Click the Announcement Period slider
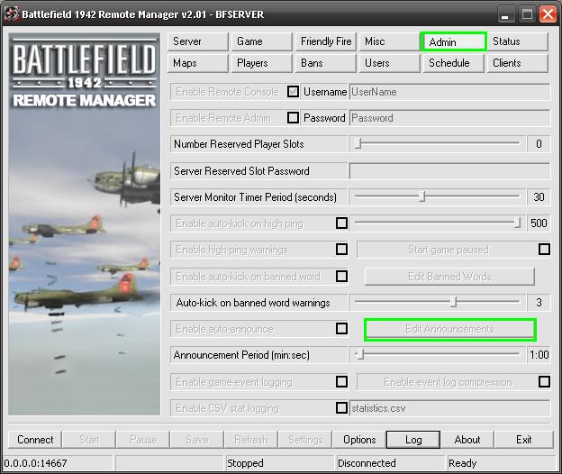This screenshot has width=562, height=474. point(437,355)
